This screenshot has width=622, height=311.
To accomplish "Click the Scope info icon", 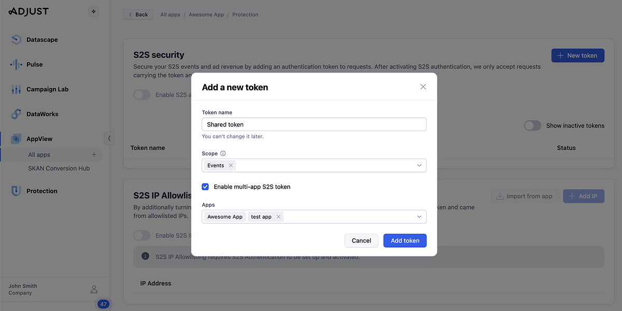I will coord(223,153).
